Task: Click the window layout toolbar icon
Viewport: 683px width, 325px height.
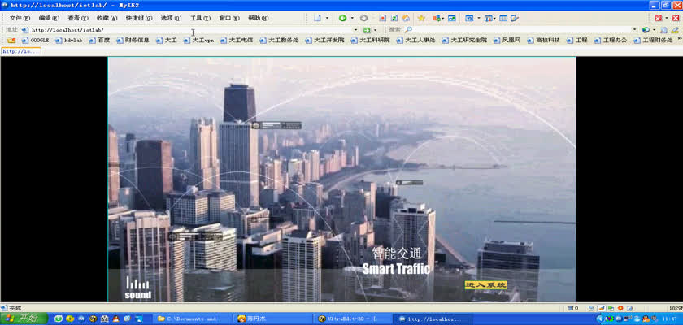Action: click(489, 18)
